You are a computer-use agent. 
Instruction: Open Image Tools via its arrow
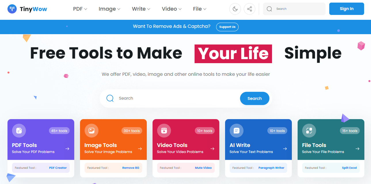pyautogui.click(x=140, y=149)
